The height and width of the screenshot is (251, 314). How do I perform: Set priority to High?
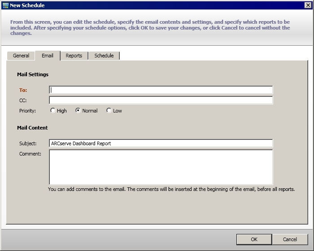[52, 111]
